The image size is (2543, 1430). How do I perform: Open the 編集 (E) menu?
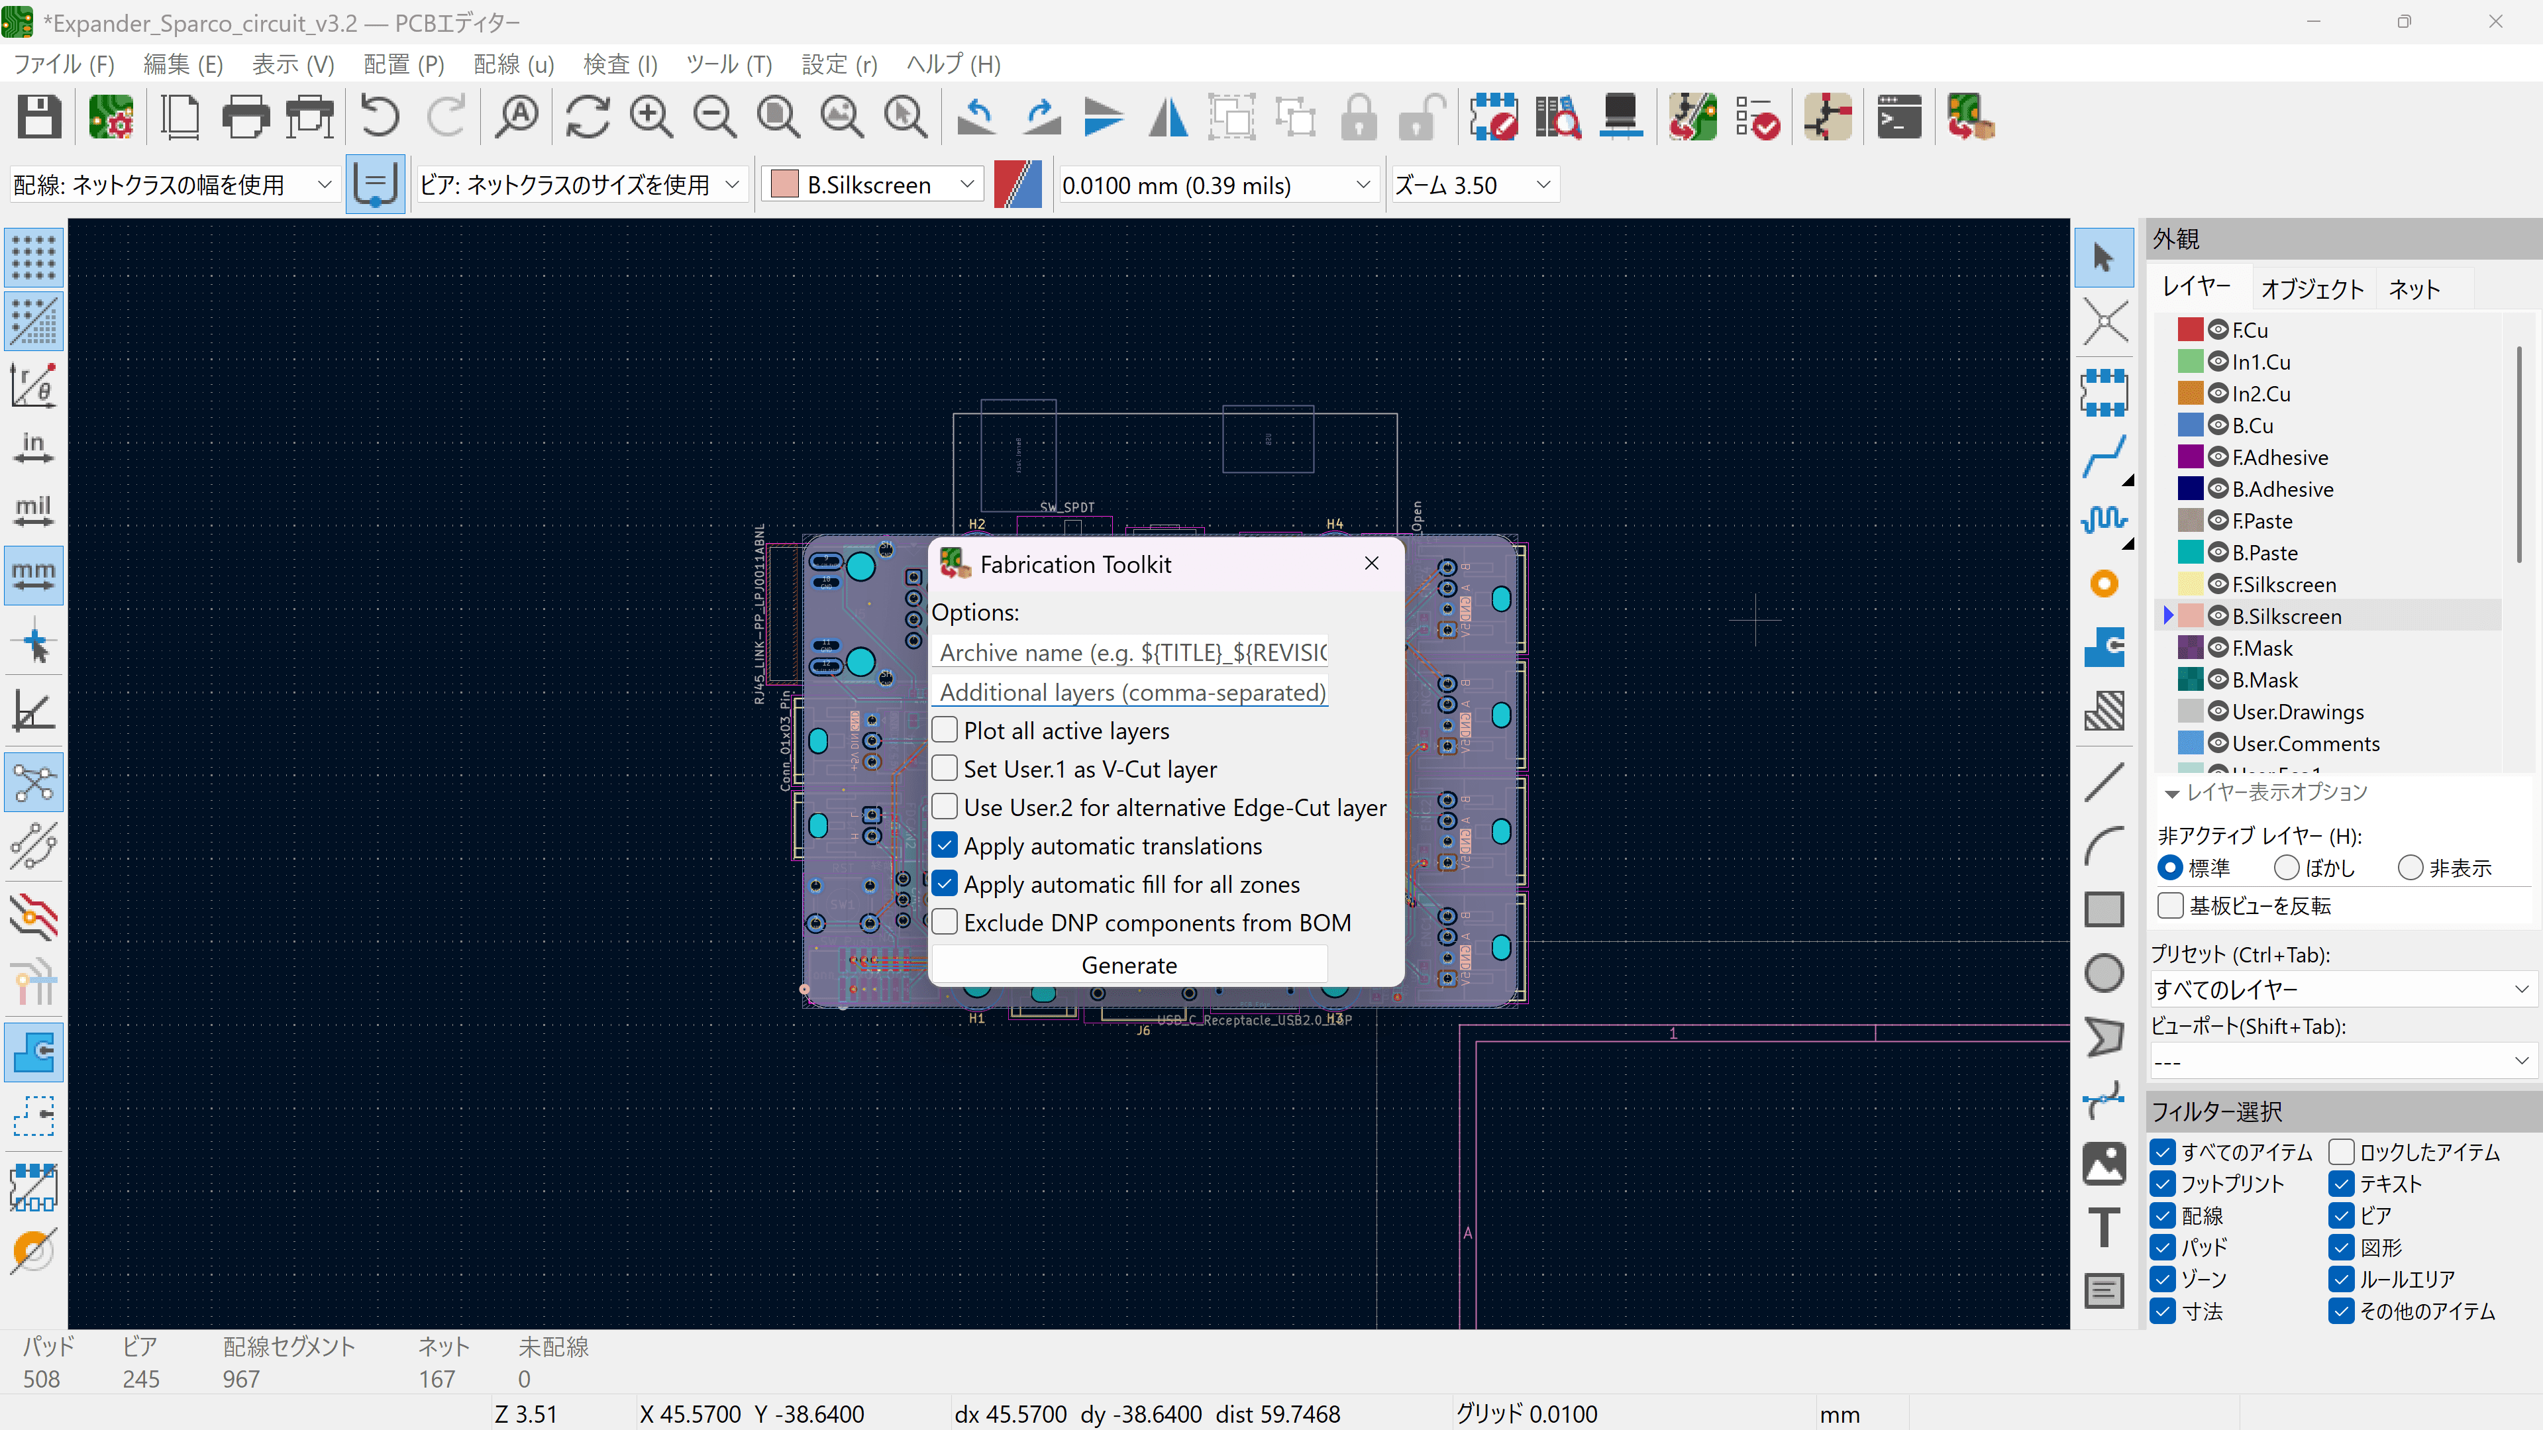[x=183, y=64]
